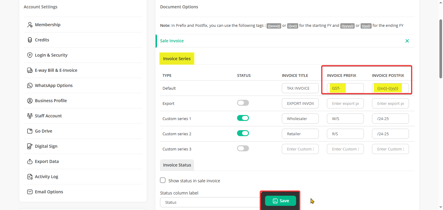Click the INVOICE POSTFIX column header
The height and width of the screenshot is (210, 443).
(388, 75)
